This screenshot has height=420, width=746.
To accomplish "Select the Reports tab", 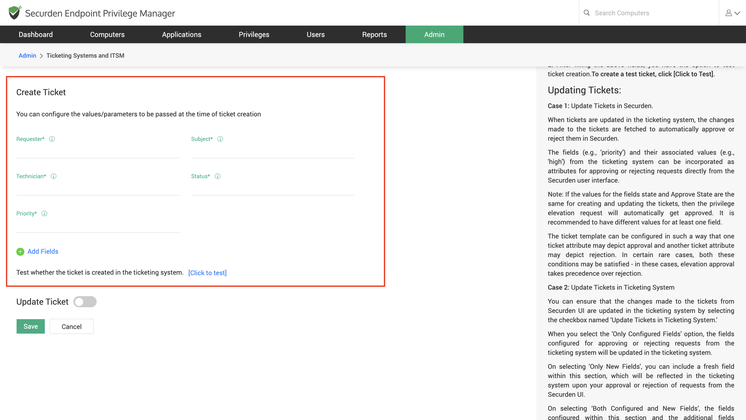I will point(375,34).
